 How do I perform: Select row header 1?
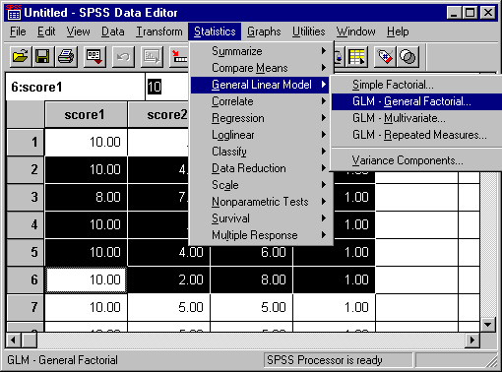coord(26,142)
